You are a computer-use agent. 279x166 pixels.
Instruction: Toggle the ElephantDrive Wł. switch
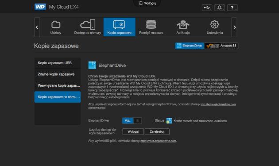coord(132,121)
